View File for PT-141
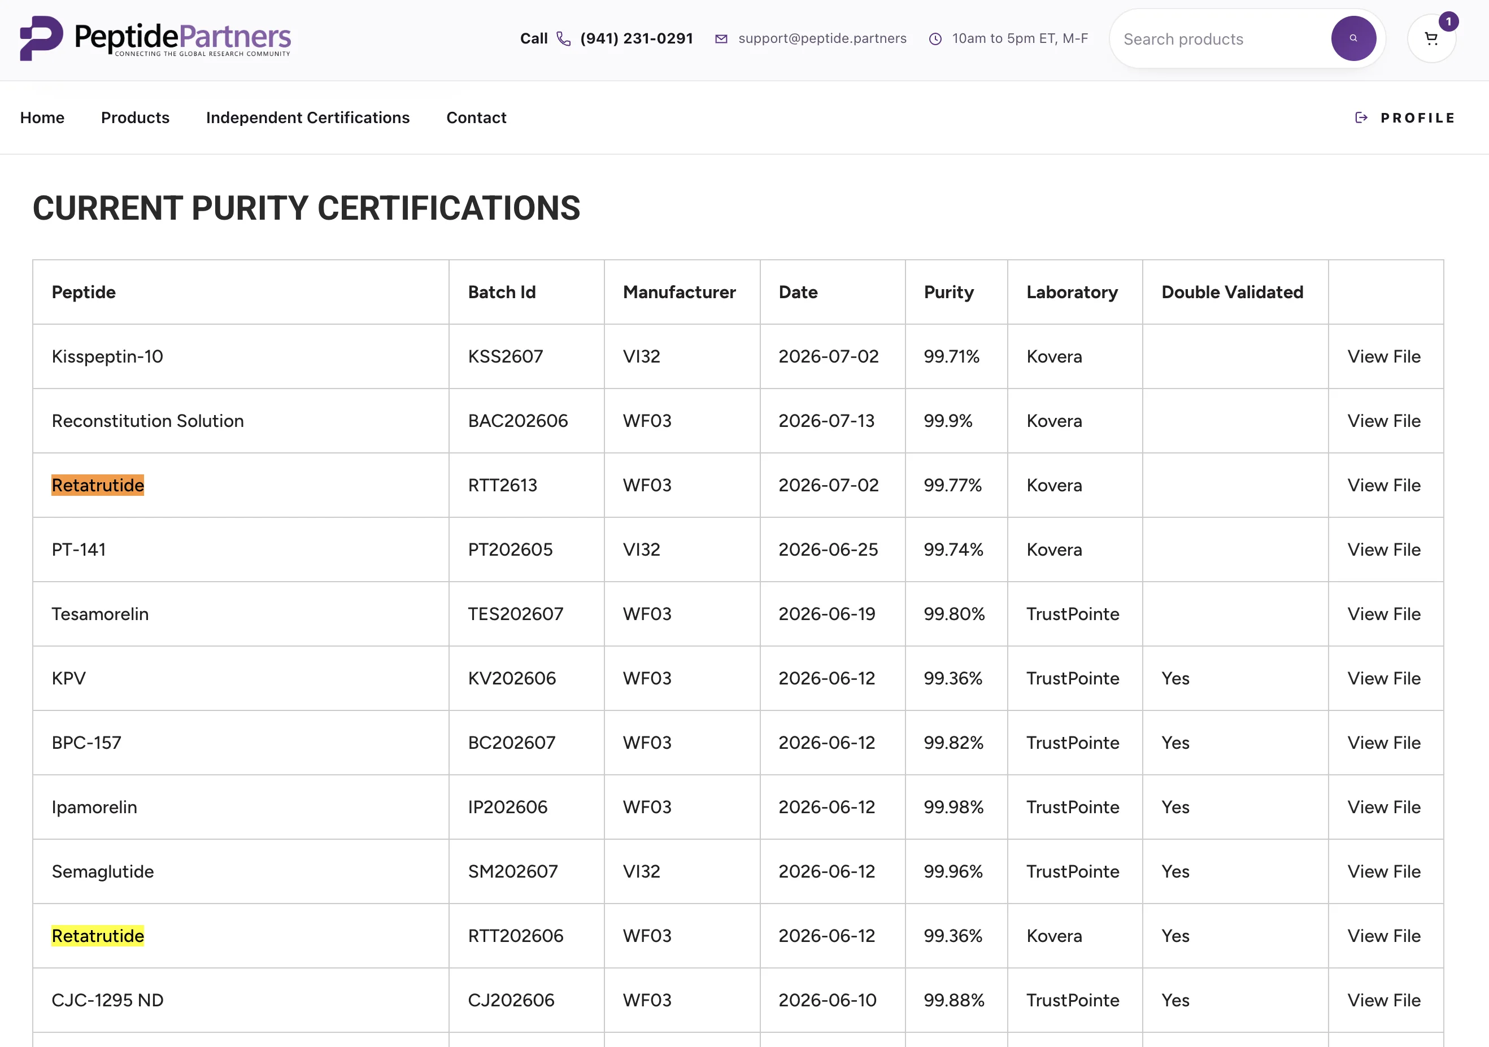This screenshot has width=1489, height=1047. pos(1383,549)
